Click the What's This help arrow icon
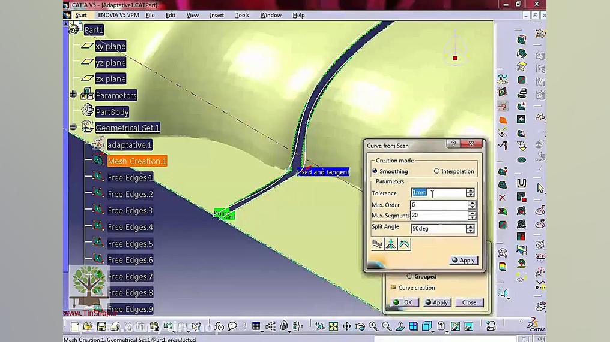This screenshot has width=610, height=342. pos(197,326)
